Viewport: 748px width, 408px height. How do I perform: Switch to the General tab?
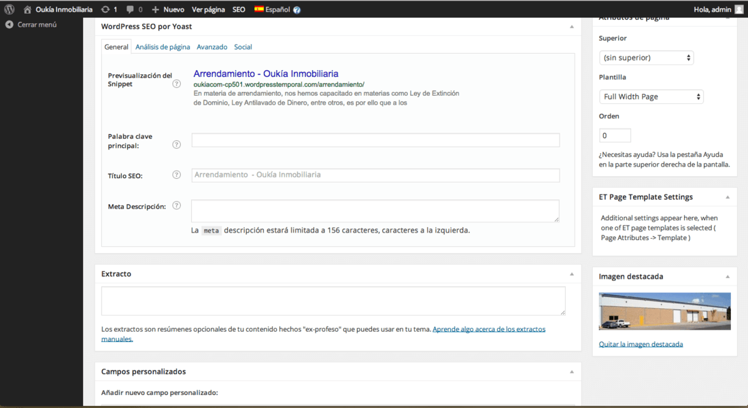(x=116, y=47)
